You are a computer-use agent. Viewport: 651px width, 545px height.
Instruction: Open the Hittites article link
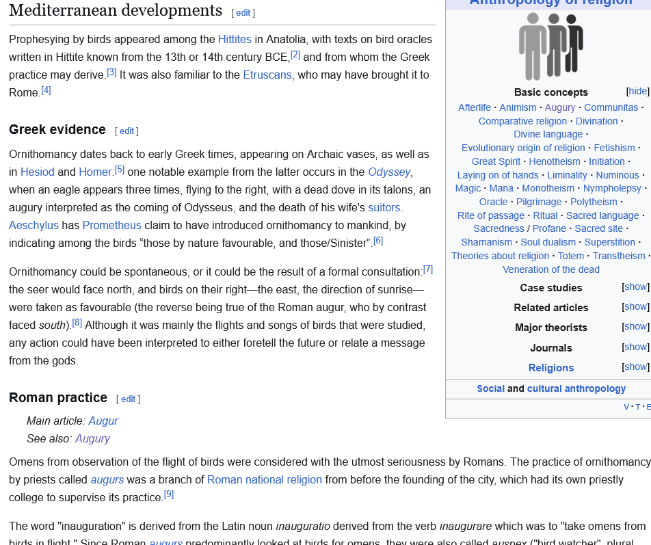pos(235,40)
